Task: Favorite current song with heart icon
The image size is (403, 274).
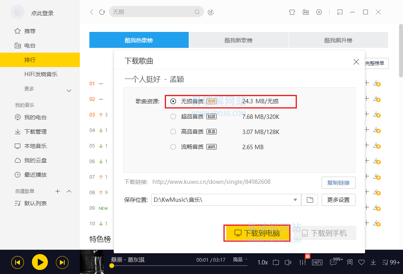Action: pos(362,262)
